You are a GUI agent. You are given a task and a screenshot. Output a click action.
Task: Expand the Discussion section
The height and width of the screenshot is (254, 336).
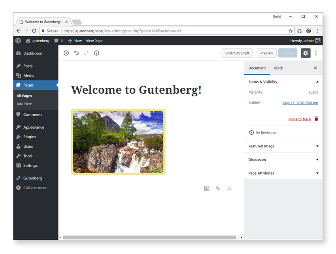283,160
